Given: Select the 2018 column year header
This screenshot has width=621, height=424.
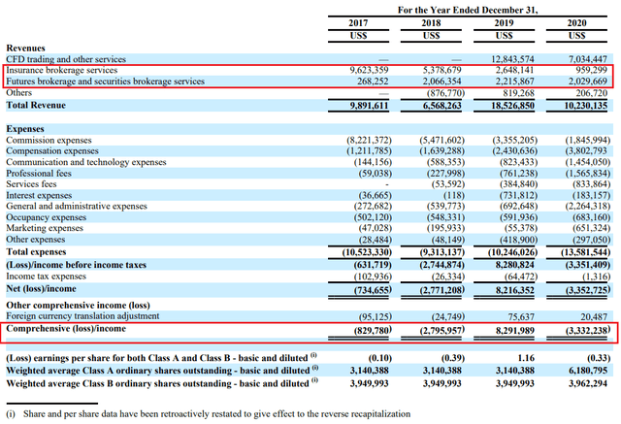Looking at the screenshot, I should [431, 23].
